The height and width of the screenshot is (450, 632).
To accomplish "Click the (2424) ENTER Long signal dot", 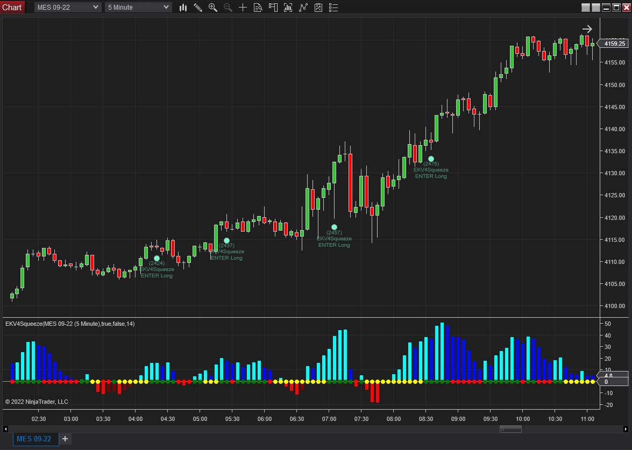I will tap(157, 258).
